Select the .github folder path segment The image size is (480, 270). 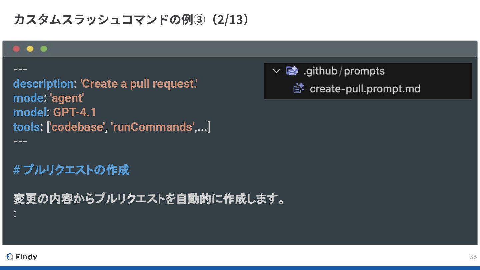[320, 71]
